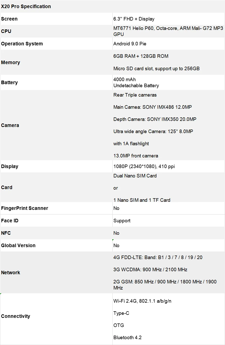Click the FingerPrint Scanner label cell

[x=24, y=208]
